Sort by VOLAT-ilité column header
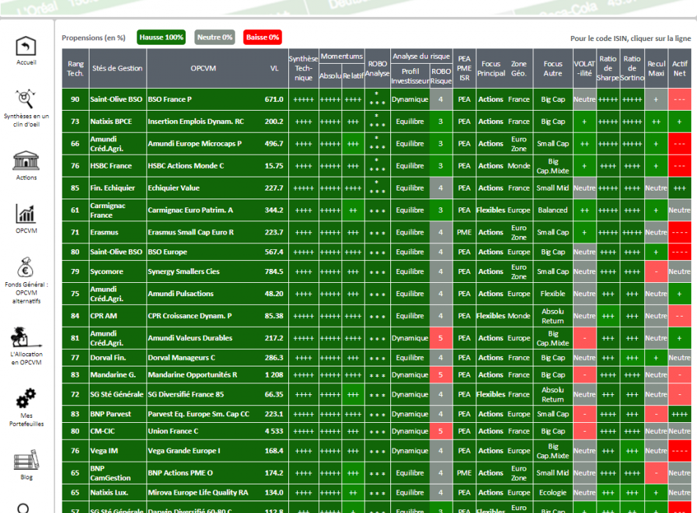Image resolution: width=697 pixels, height=513 pixels. [x=584, y=68]
